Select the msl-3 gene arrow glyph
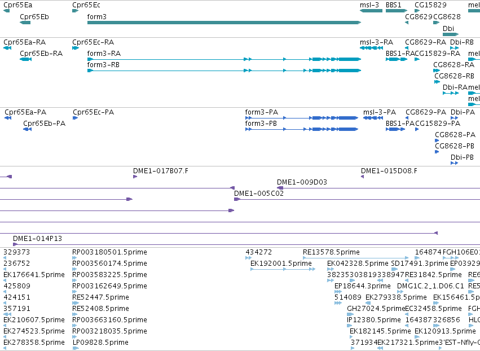This screenshot has width=480, height=351. pos(371,11)
